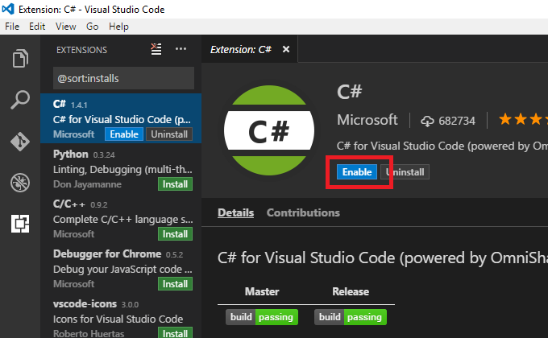Image resolution: width=548 pixels, height=338 pixels.
Task: Open the Help menu
Action: click(118, 27)
